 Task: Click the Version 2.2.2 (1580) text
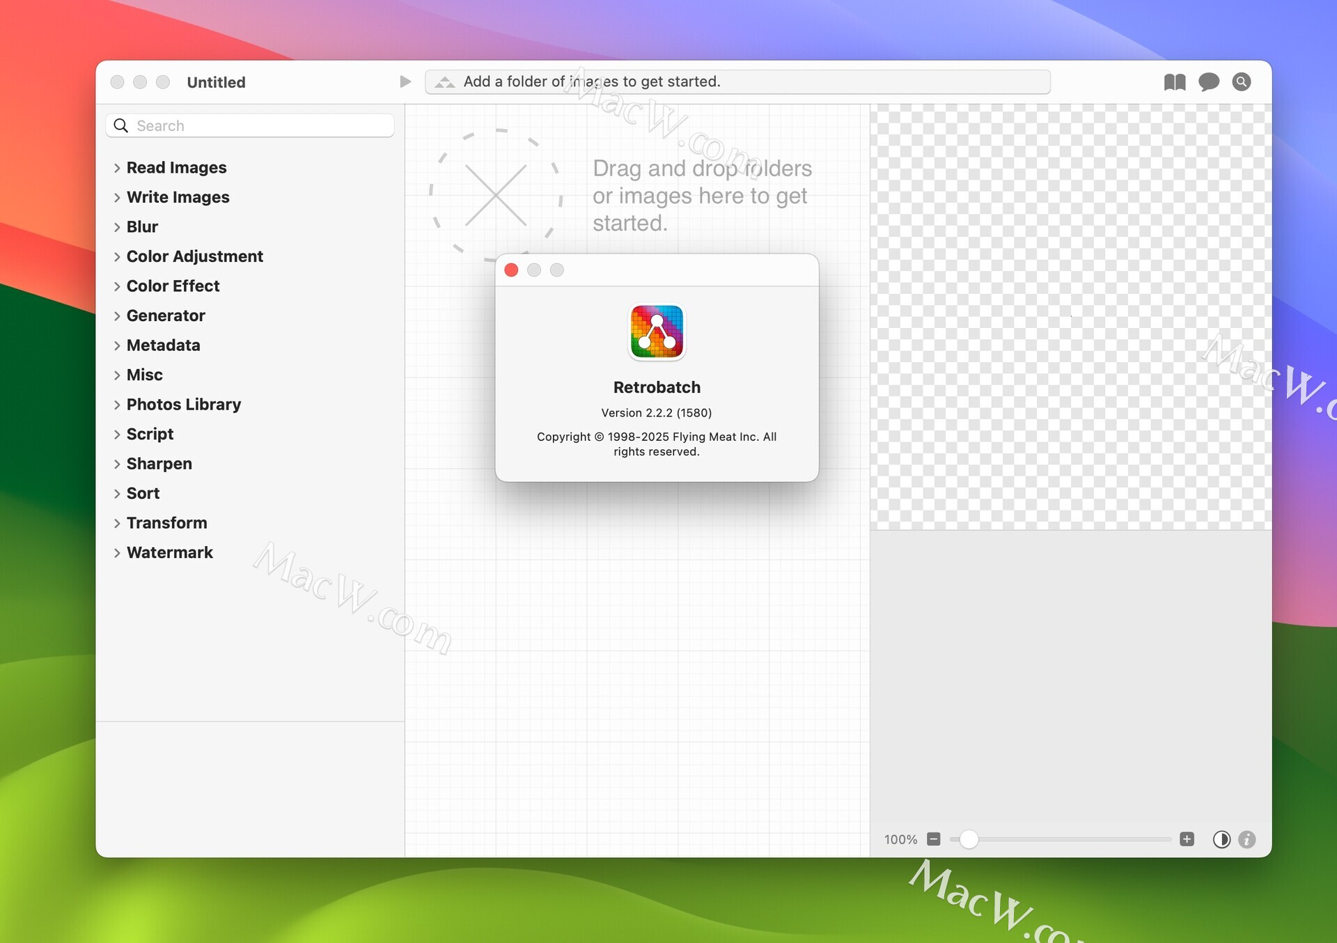tap(657, 412)
